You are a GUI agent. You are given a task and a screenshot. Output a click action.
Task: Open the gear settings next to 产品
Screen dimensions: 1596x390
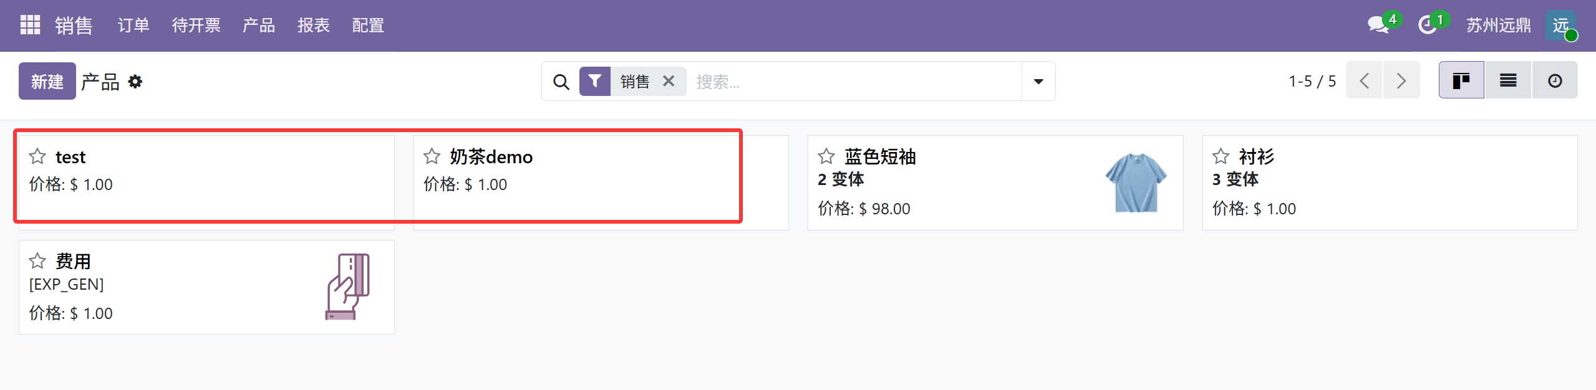coord(135,82)
